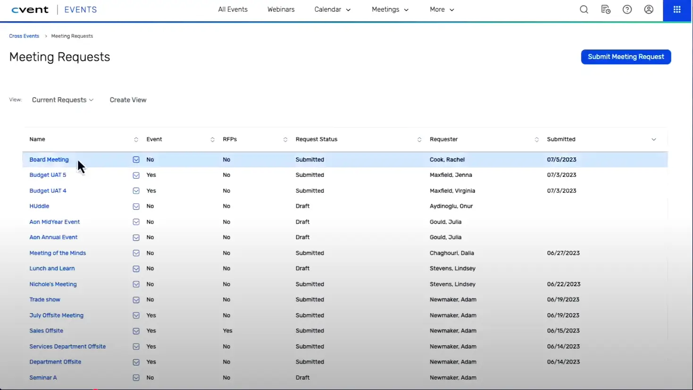Click the action icon for Nichole's Meeting
The width and height of the screenshot is (693, 390).
136,284
